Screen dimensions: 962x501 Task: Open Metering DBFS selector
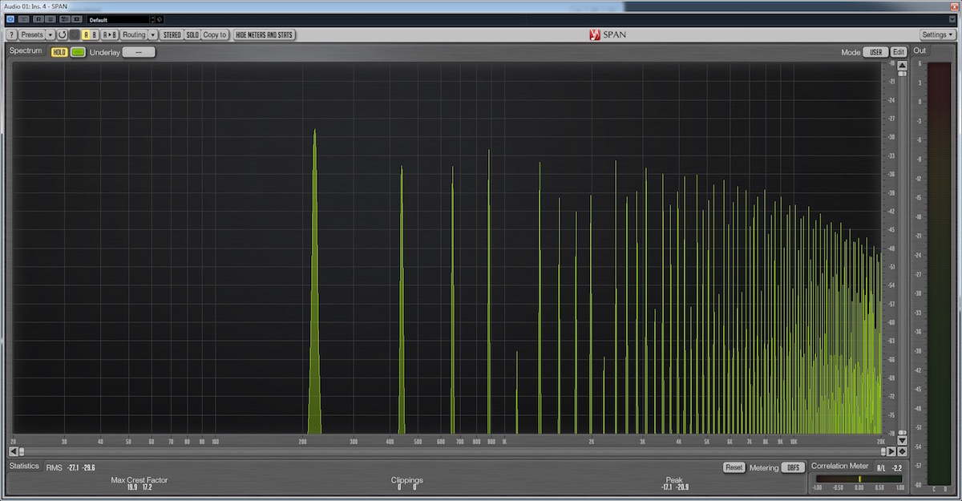(794, 467)
